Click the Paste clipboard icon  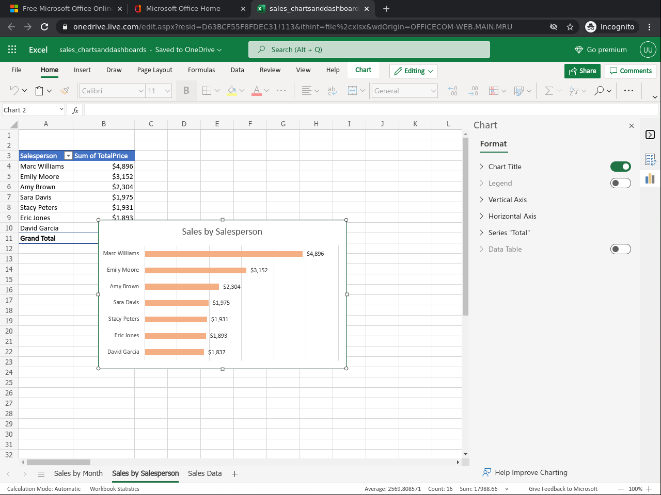(39, 91)
